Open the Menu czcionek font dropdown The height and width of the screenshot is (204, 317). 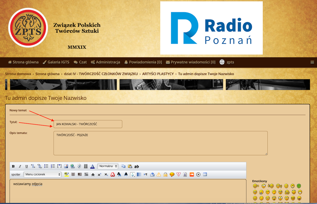pos(42,174)
